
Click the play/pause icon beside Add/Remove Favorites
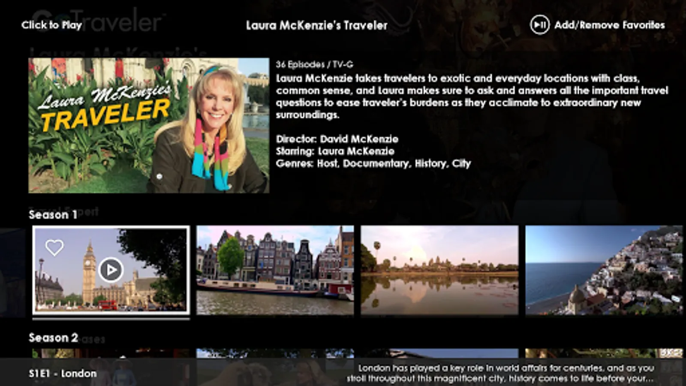coord(539,25)
